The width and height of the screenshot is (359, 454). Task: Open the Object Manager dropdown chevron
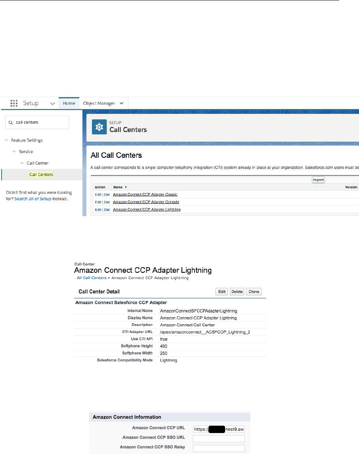[x=122, y=103]
